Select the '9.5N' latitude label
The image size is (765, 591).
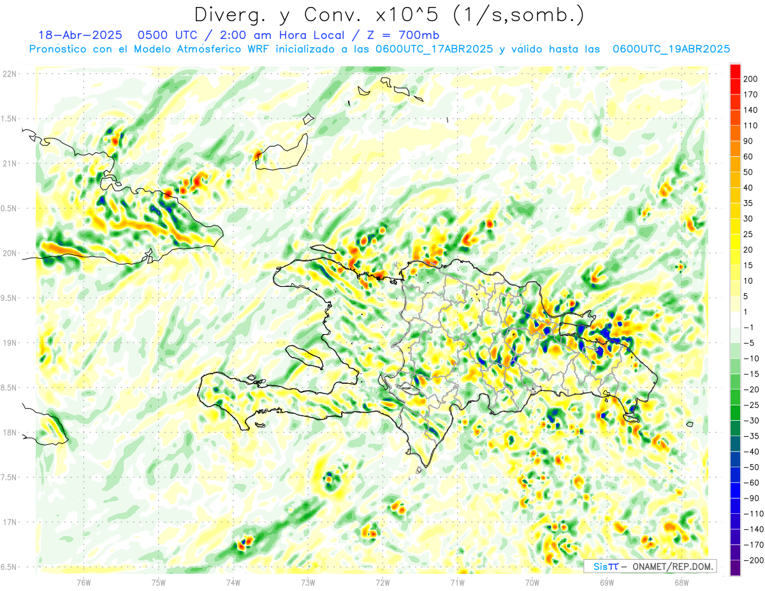click(x=10, y=298)
